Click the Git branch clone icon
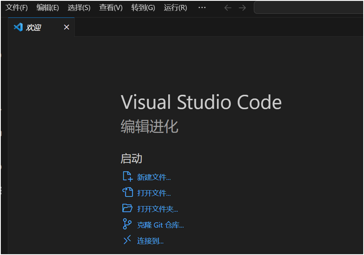Viewport: 364px width, 255px height. pyautogui.click(x=127, y=224)
